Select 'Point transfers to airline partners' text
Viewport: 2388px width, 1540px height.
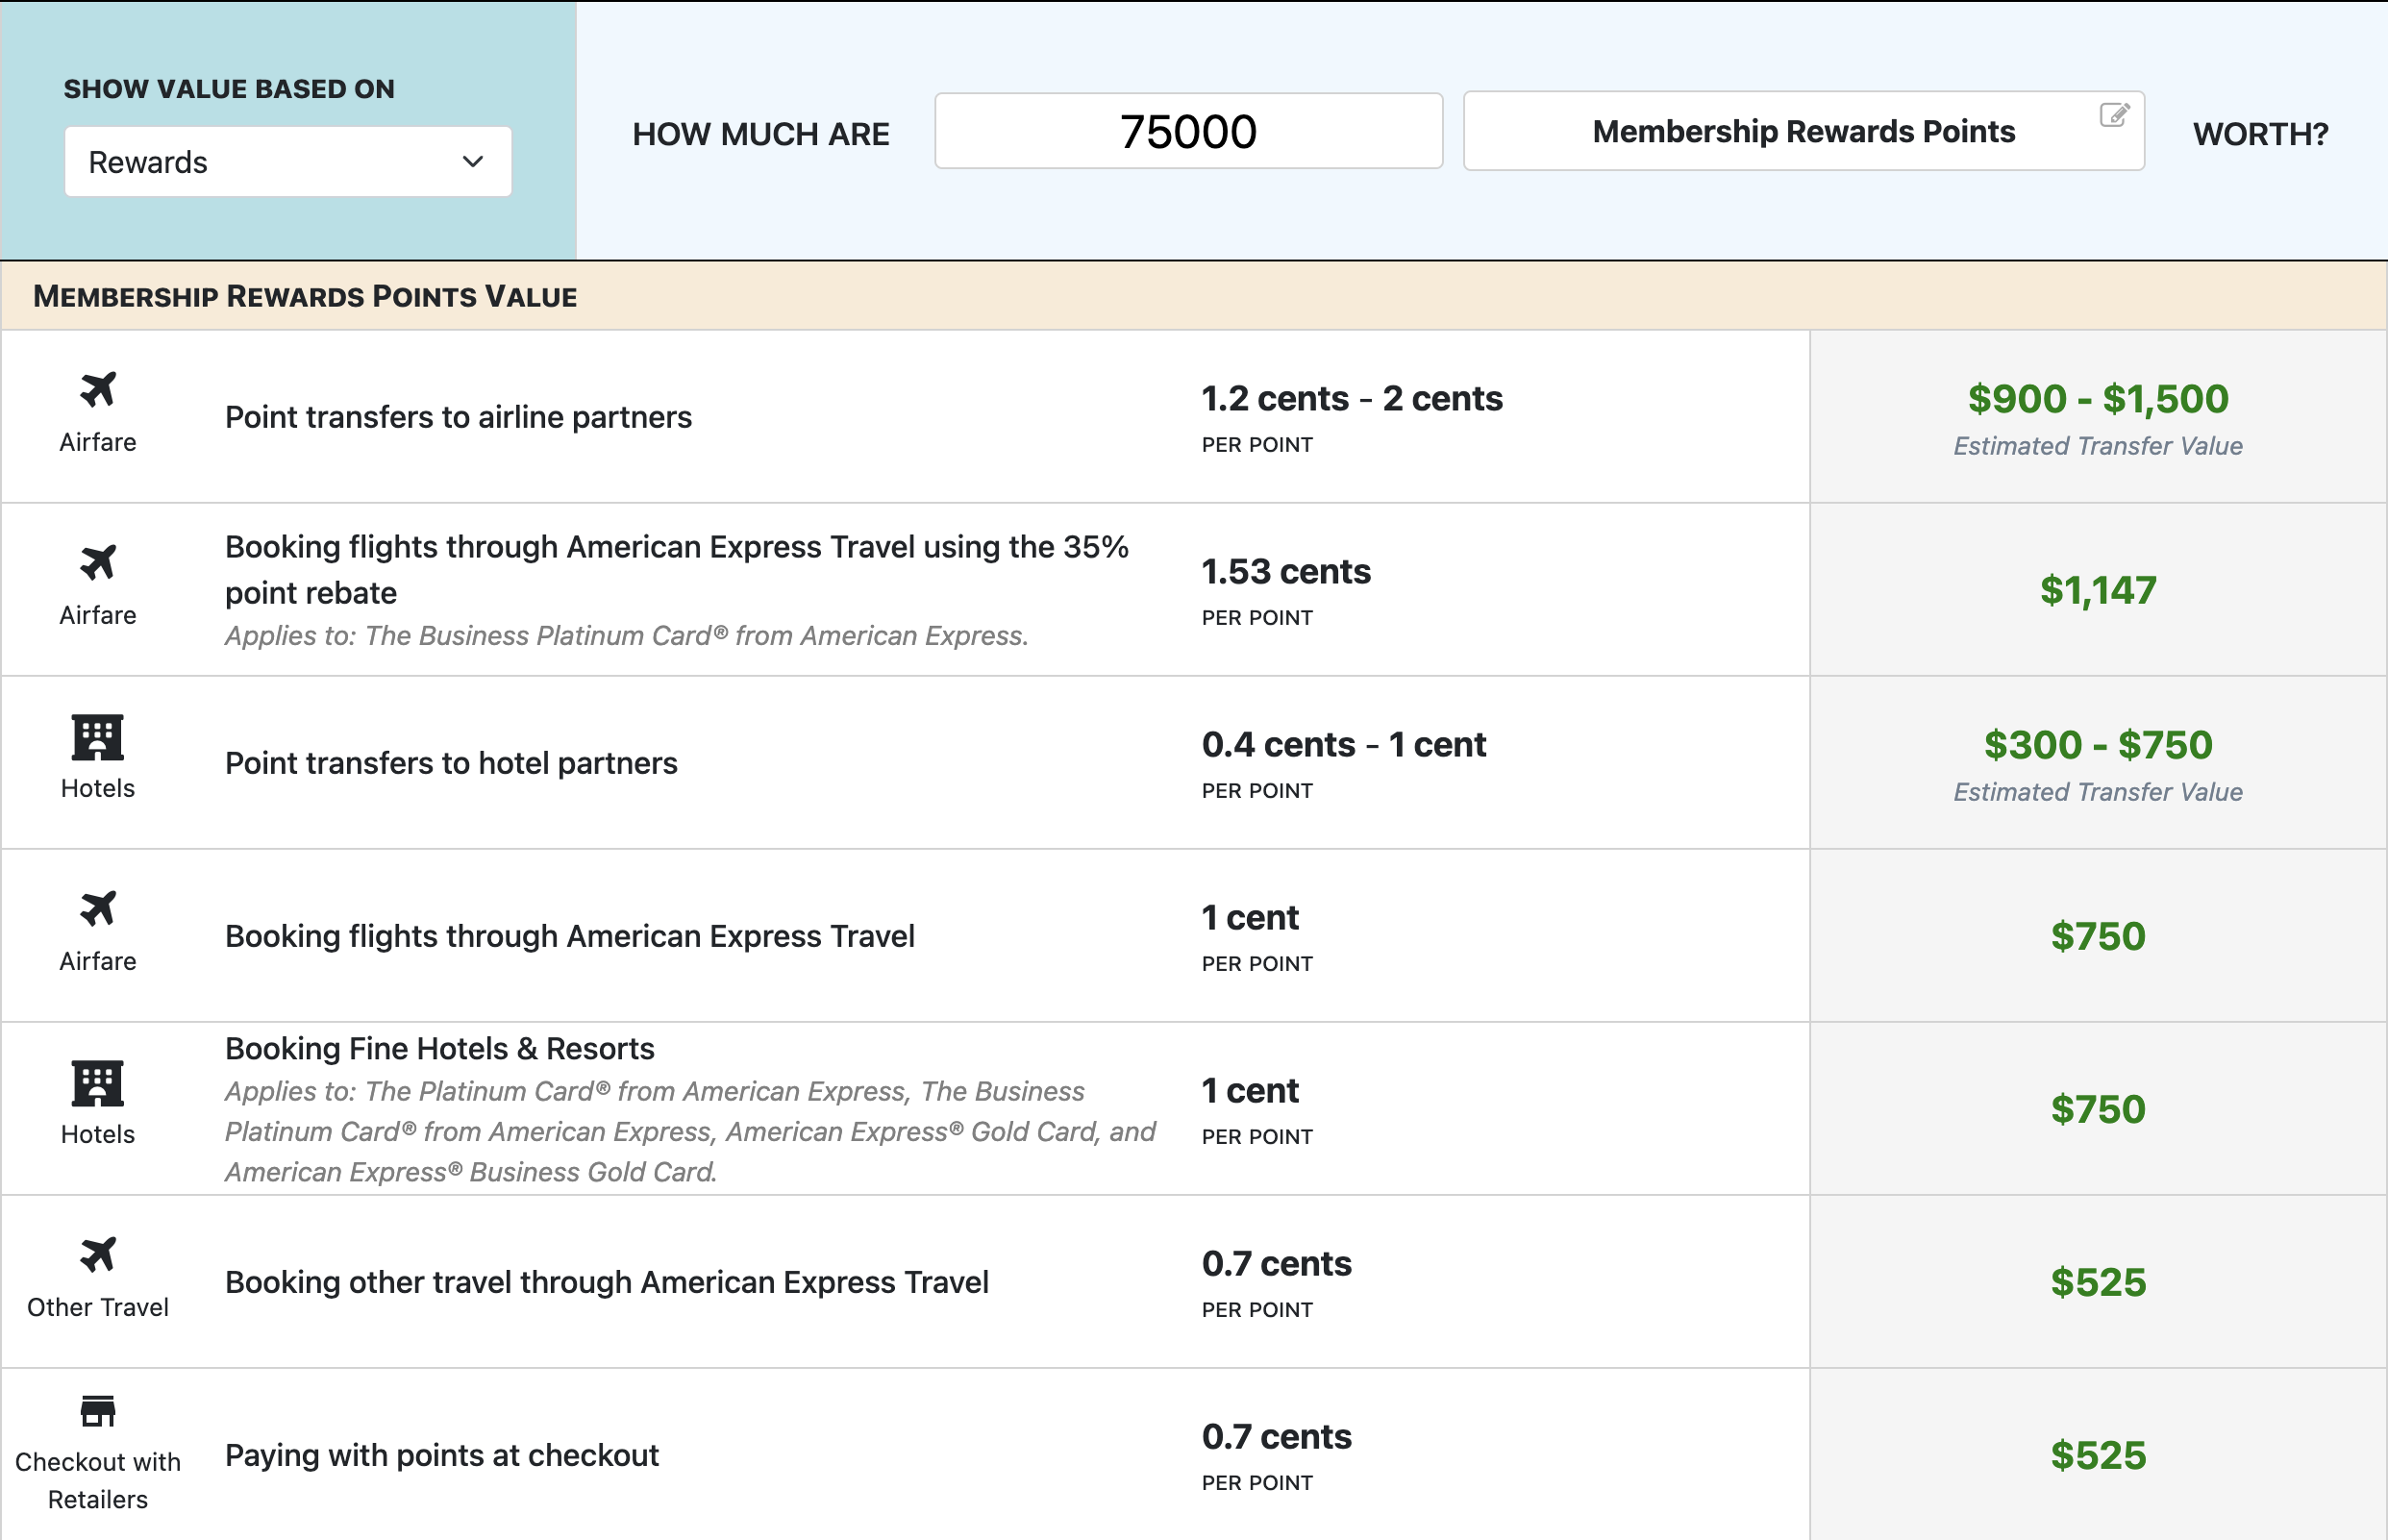click(458, 417)
